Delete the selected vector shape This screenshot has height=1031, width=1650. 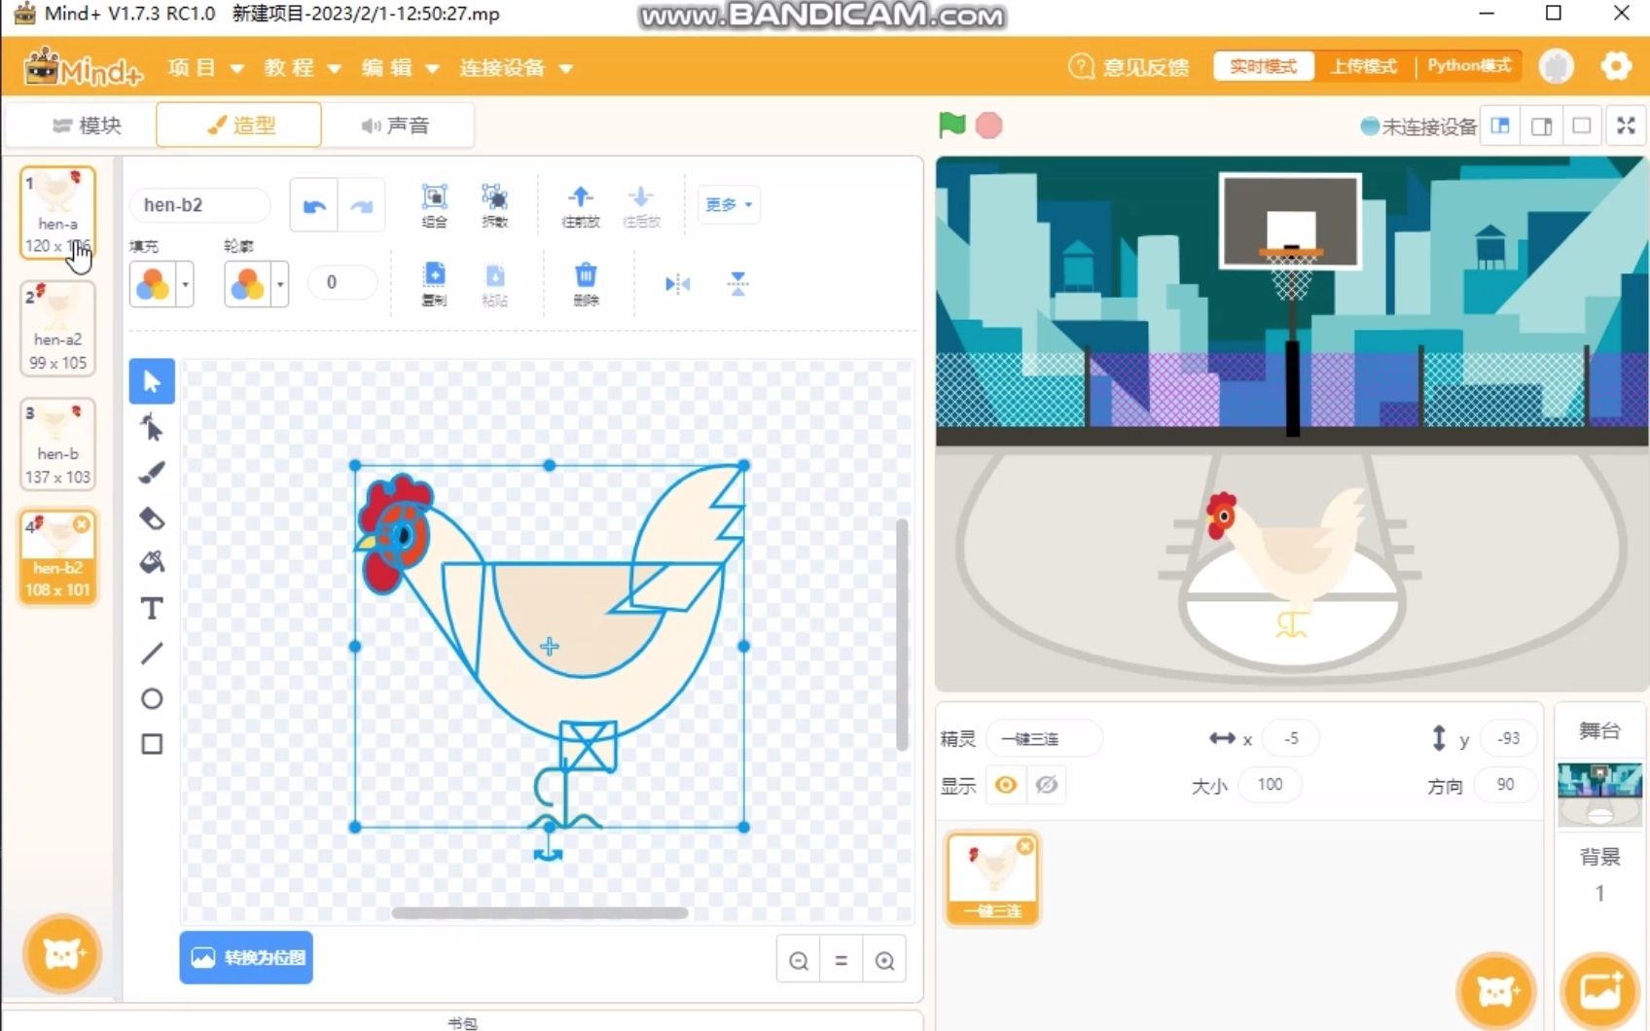pyautogui.click(x=585, y=283)
